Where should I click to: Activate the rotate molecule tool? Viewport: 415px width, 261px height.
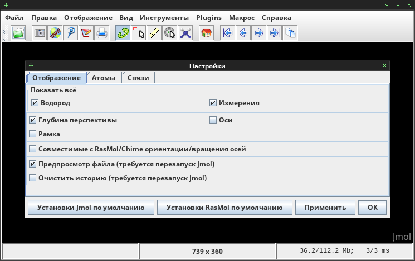tap(123, 33)
